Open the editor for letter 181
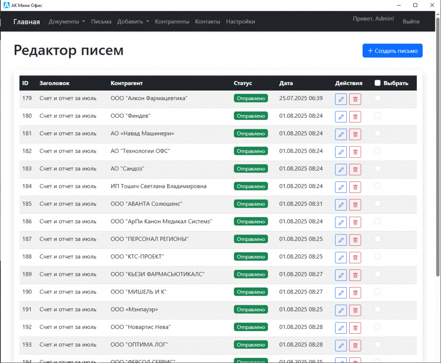Screen dimensions: 441x363 tap(341, 135)
